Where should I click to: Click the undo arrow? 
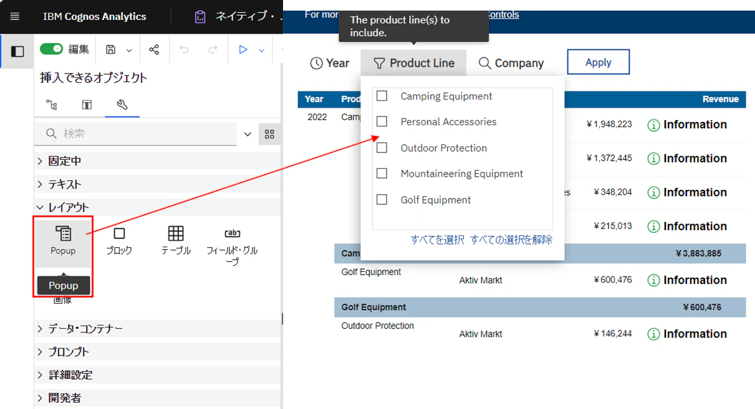[184, 50]
